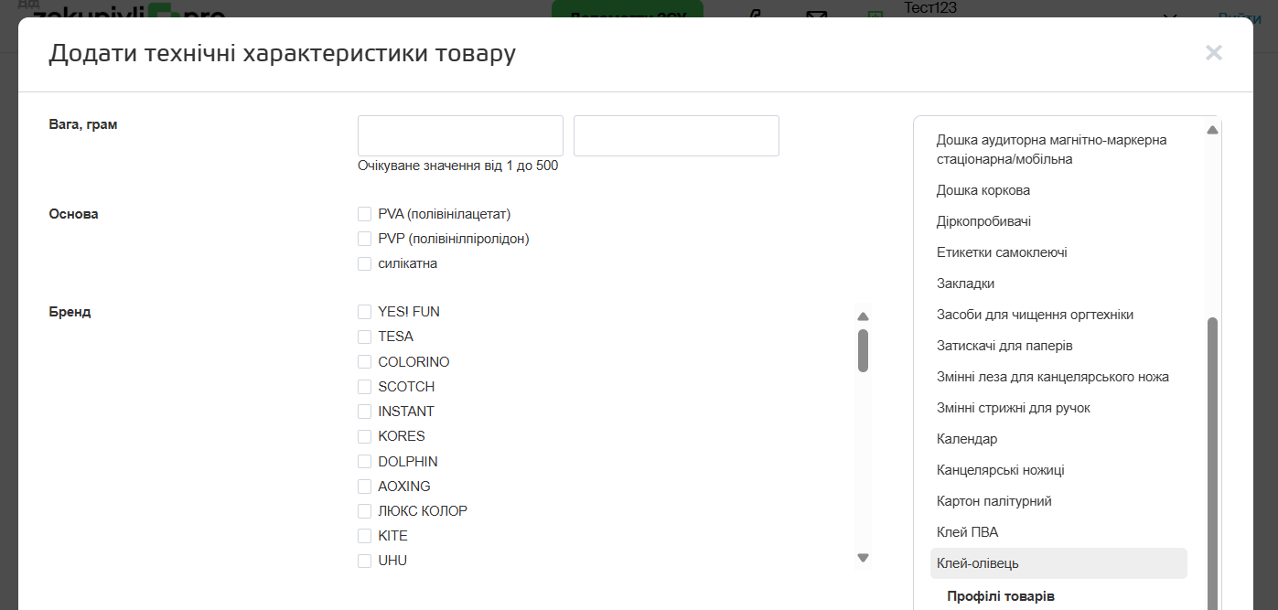Click the envelope mail icon in header

(x=816, y=15)
